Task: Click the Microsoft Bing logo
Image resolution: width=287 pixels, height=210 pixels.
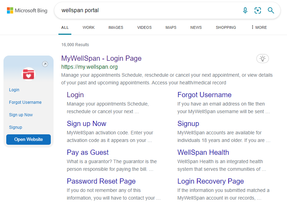Action: [27, 10]
